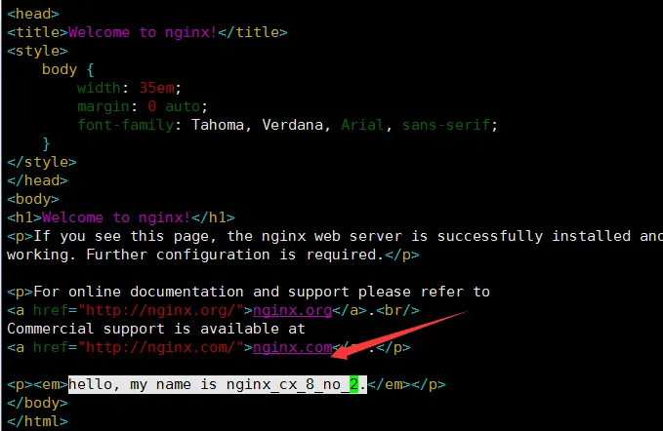Click the "margin: 0 auto;" declaration
Viewport: 663px width, 431px height.
pos(143,106)
